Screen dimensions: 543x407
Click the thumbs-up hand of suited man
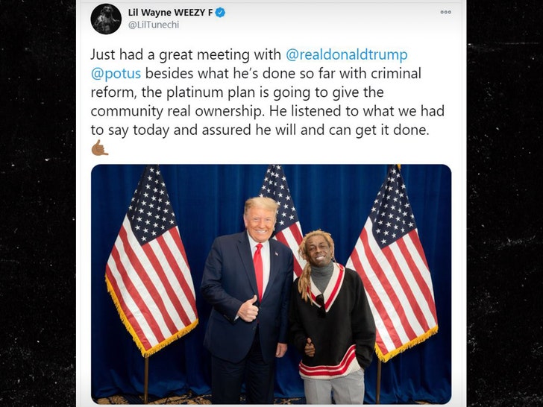[x=248, y=309]
